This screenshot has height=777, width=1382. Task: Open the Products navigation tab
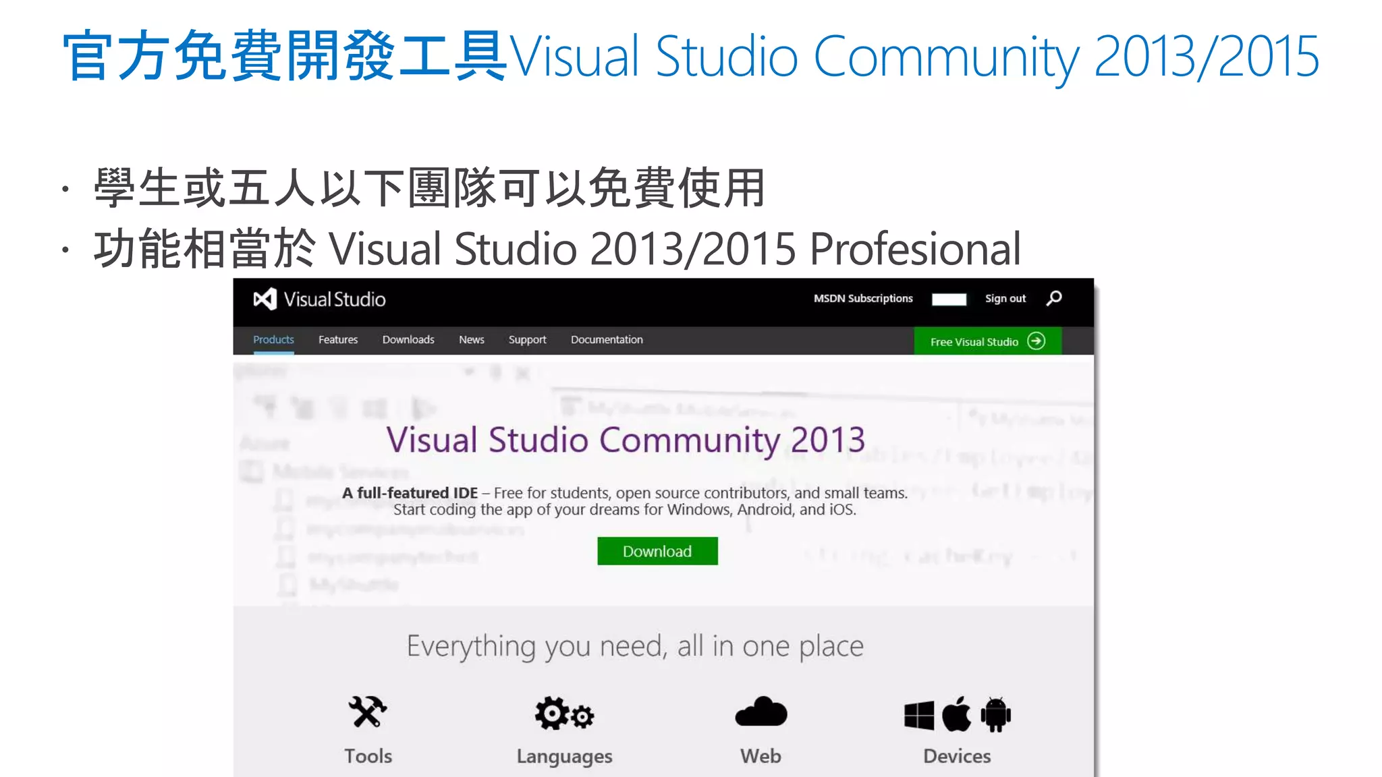tap(273, 340)
